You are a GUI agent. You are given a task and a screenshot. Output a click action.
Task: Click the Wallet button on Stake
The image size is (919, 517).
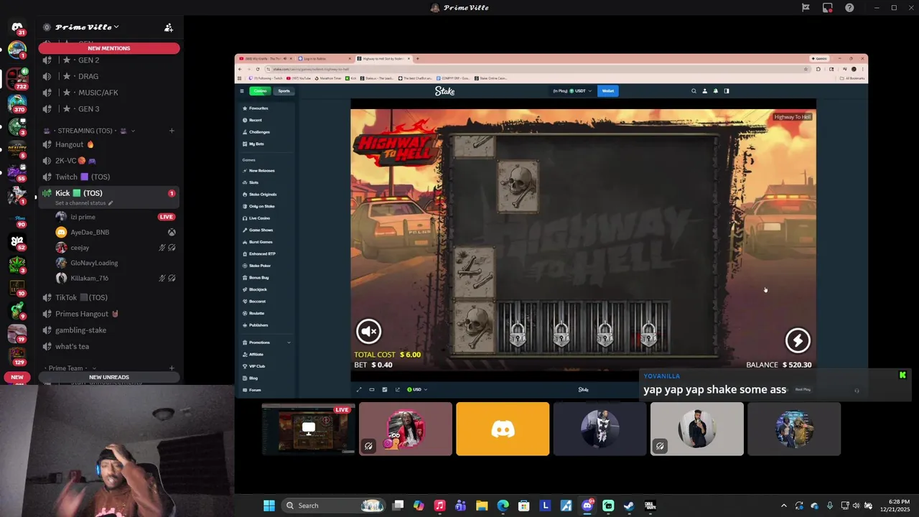[608, 91]
